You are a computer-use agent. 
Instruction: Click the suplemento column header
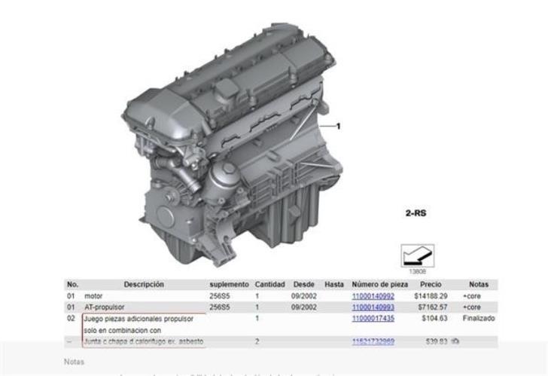pos(229,284)
